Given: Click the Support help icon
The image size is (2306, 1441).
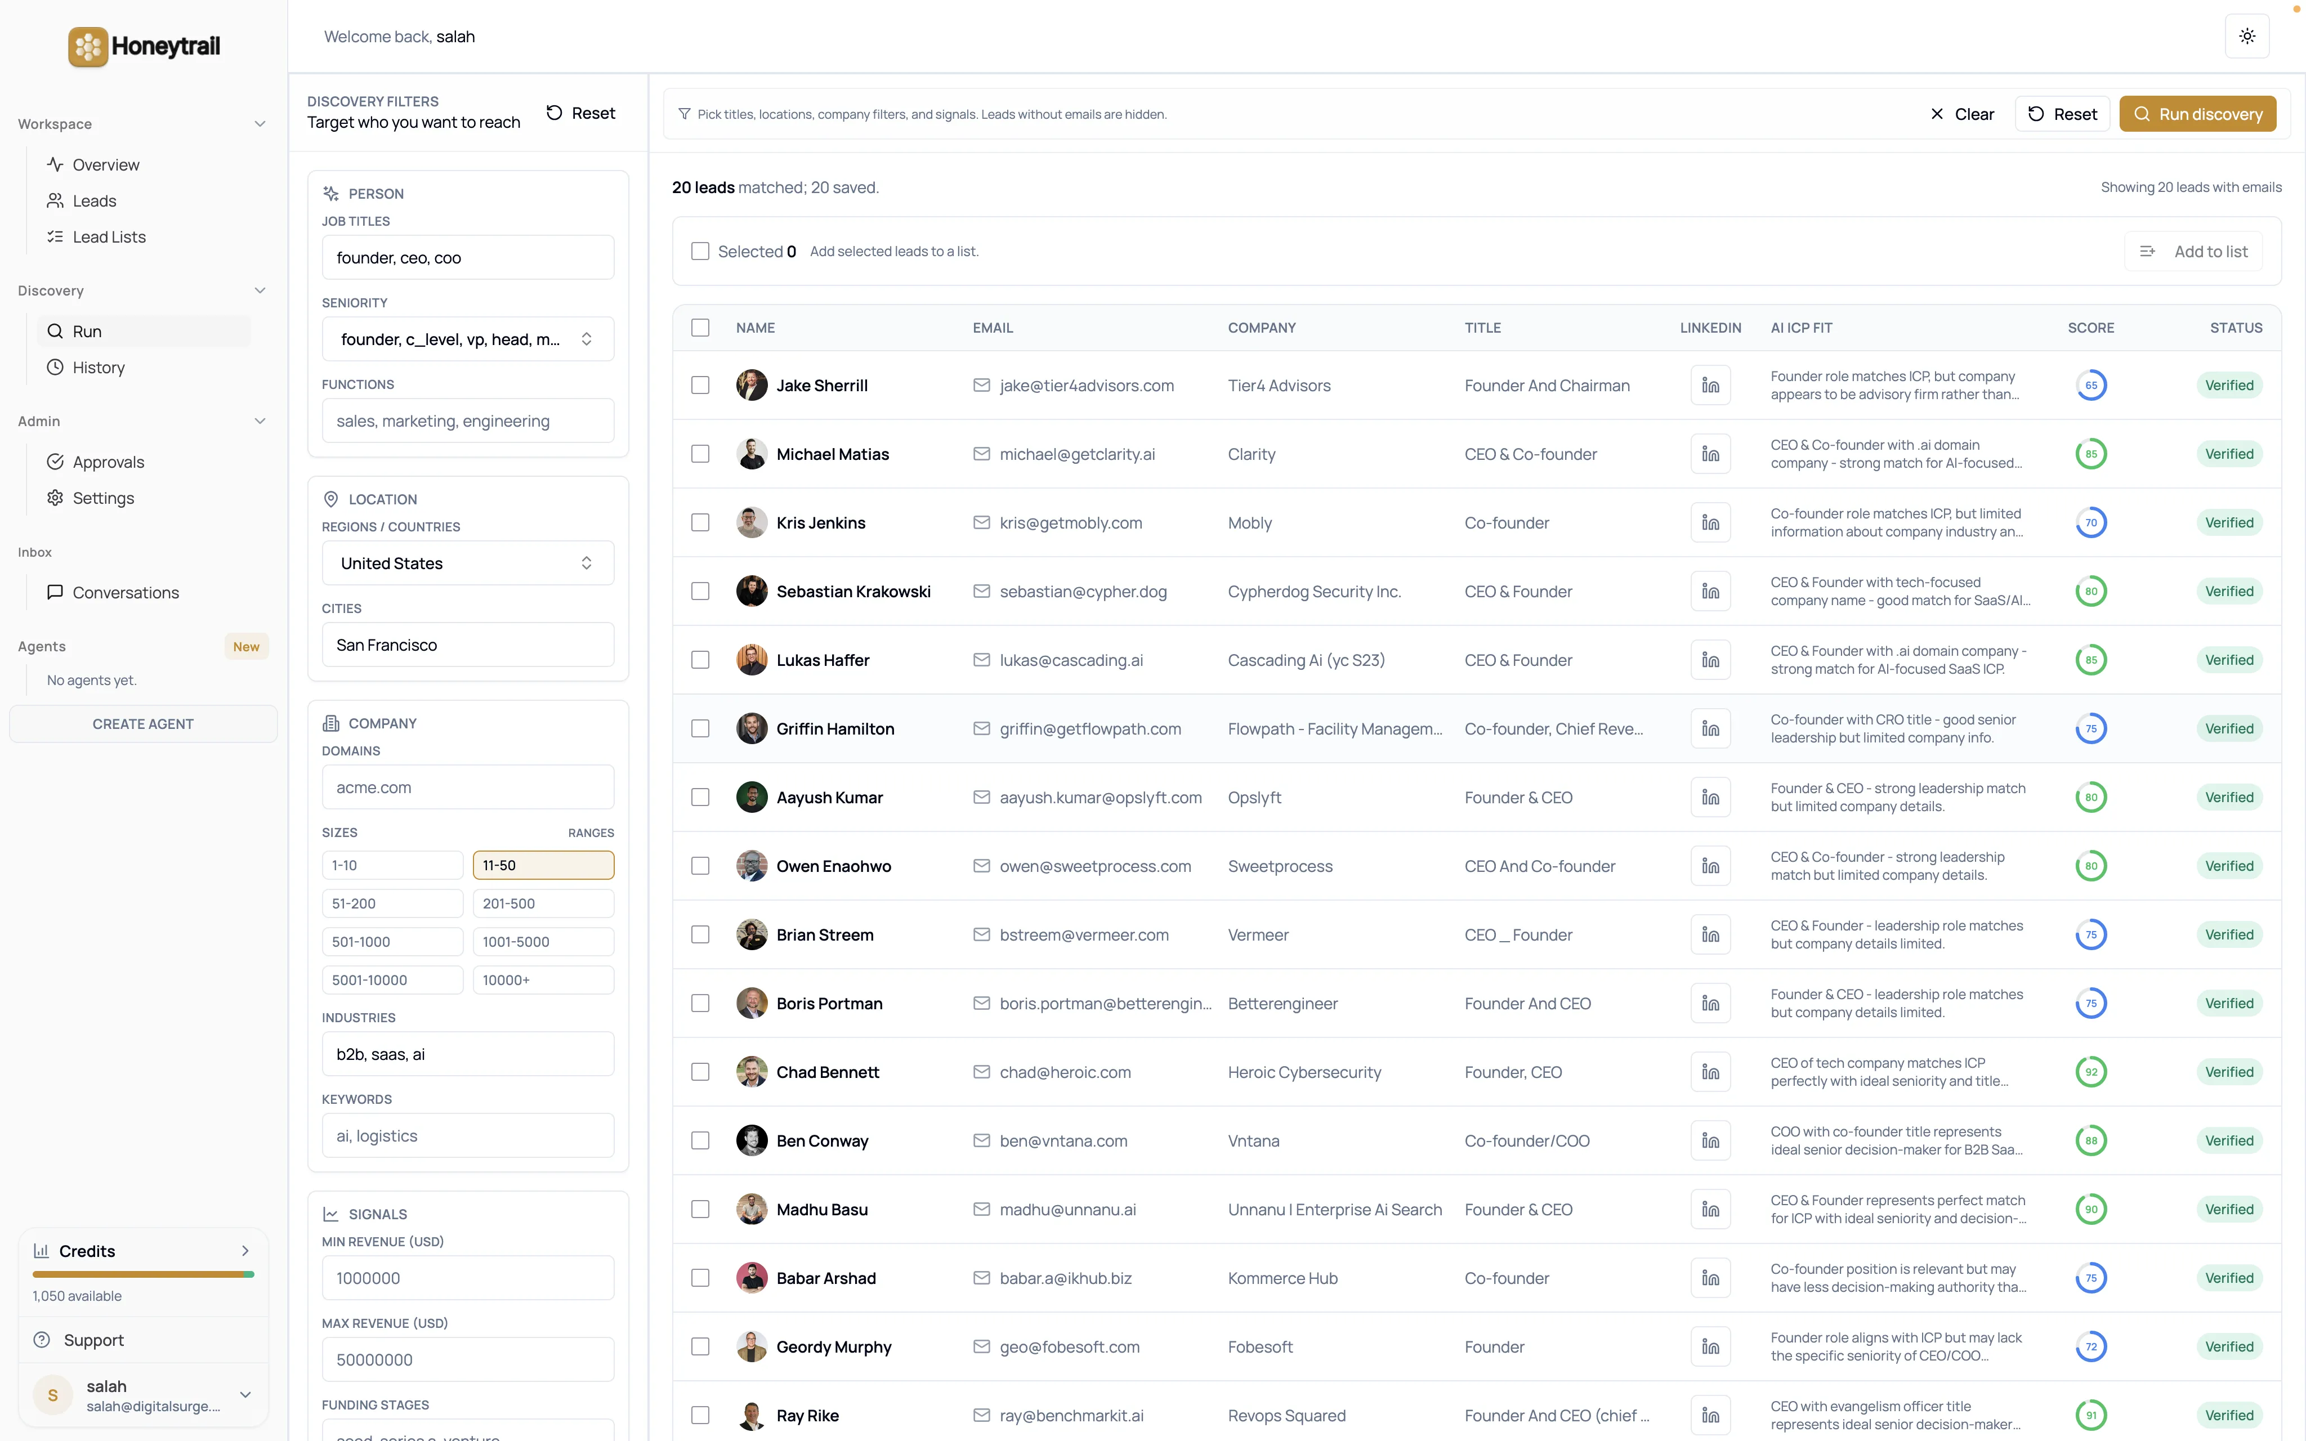Looking at the screenshot, I should point(42,1340).
